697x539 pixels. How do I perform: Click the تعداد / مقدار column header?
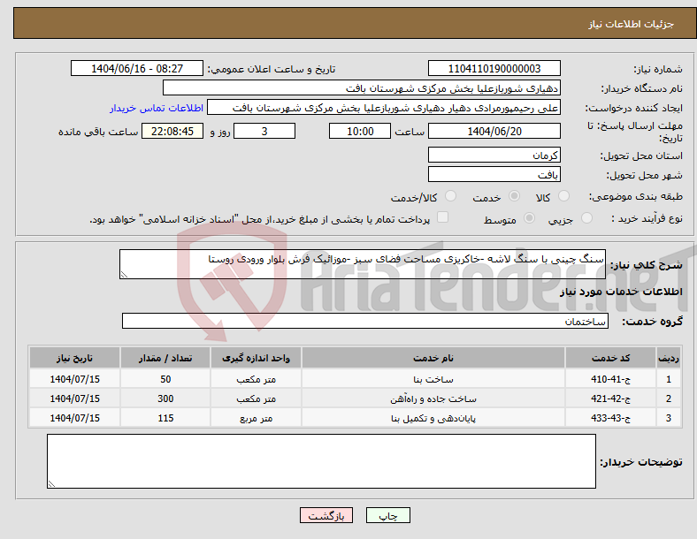[165, 358]
